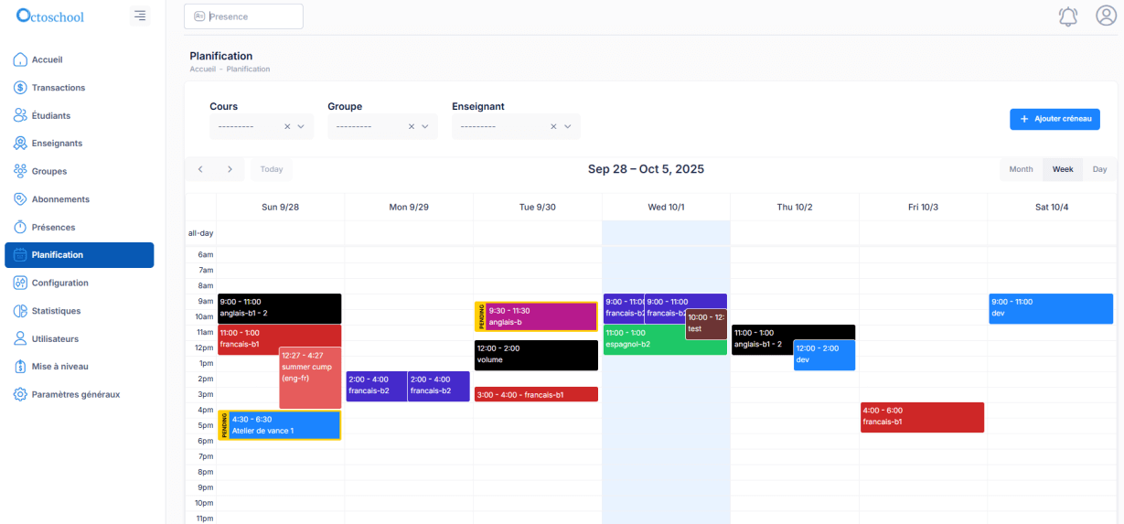The height and width of the screenshot is (524, 1124).
Task: Click the Transactions dollar icon in sidebar
Action: coord(20,88)
